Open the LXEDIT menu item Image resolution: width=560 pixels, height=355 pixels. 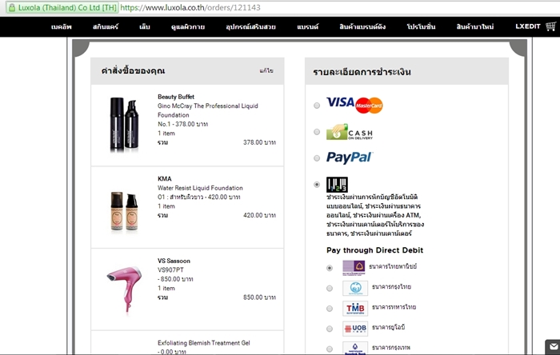pos(528,26)
